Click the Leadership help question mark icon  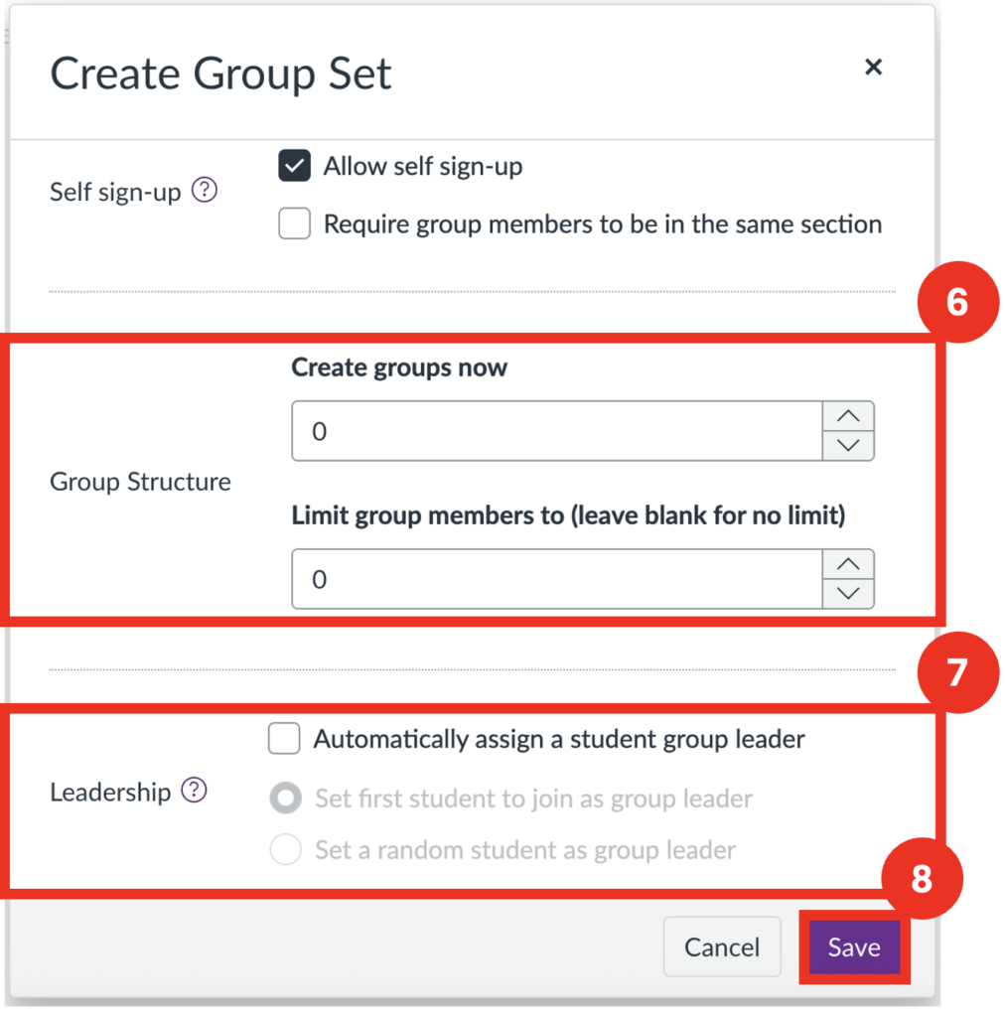[195, 791]
